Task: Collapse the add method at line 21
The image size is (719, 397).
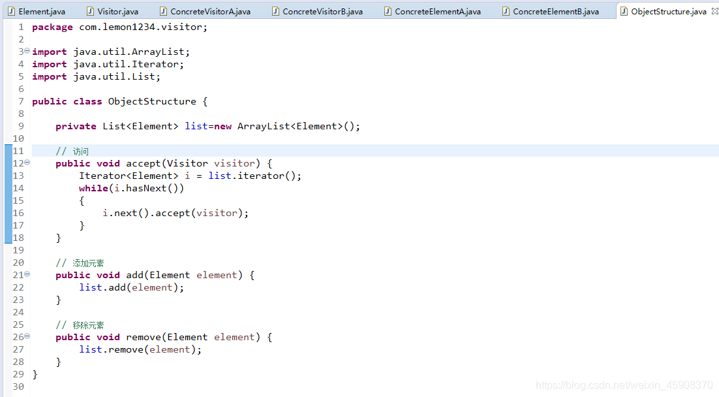Action: pyautogui.click(x=26, y=274)
